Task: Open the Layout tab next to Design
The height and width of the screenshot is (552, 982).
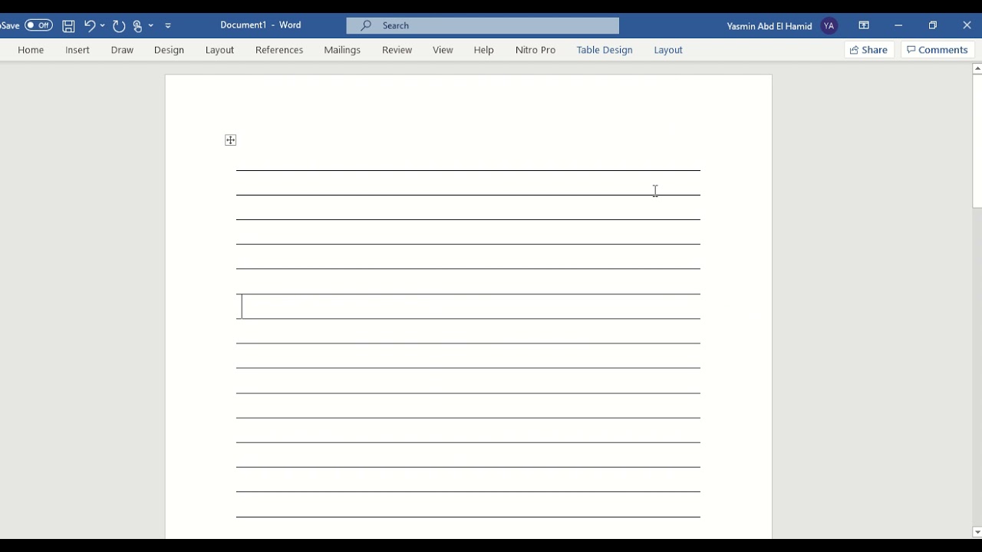Action: click(219, 50)
